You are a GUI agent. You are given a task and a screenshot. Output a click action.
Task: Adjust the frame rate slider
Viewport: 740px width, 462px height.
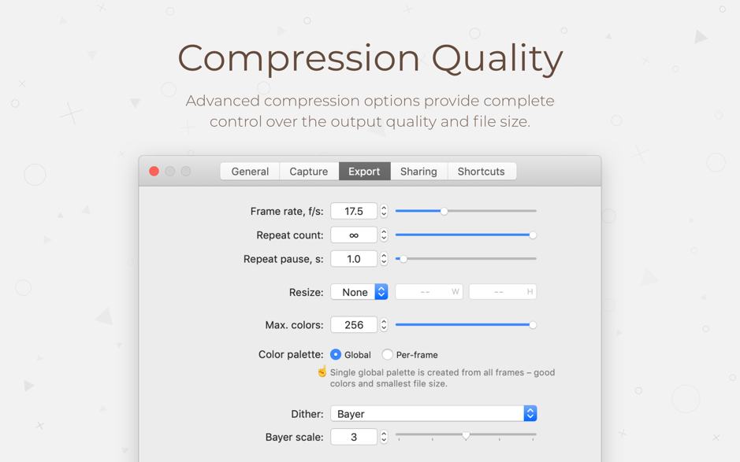pos(443,211)
